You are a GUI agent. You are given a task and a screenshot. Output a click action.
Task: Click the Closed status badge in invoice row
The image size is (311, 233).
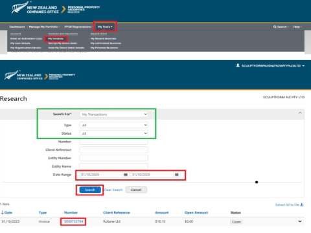coord(236,221)
